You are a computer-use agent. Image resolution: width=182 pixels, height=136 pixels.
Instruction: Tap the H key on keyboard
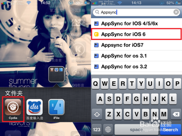pos(146,99)
